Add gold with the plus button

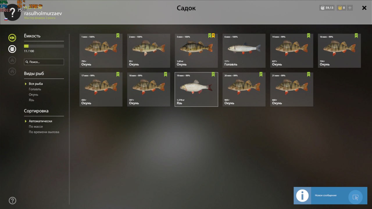tap(350, 8)
